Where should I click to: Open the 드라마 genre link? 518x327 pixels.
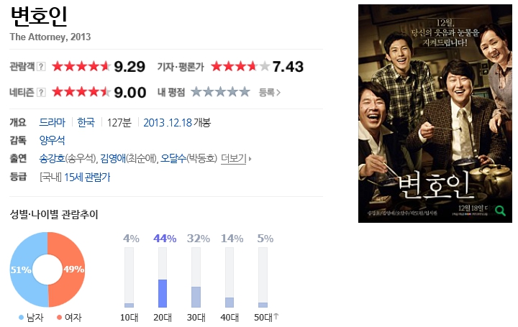(x=53, y=122)
